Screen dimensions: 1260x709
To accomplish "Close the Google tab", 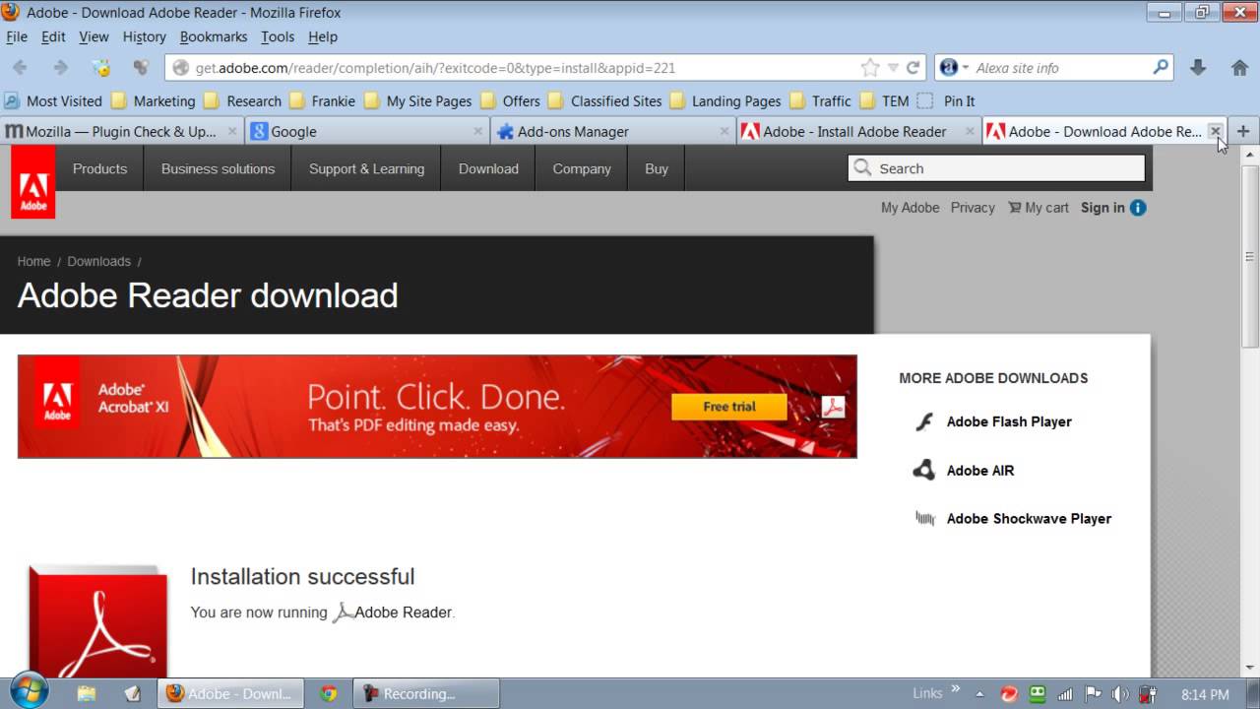I will pos(478,131).
